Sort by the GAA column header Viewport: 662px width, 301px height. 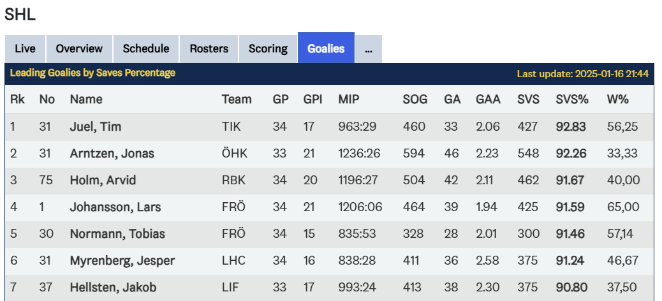(x=488, y=99)
